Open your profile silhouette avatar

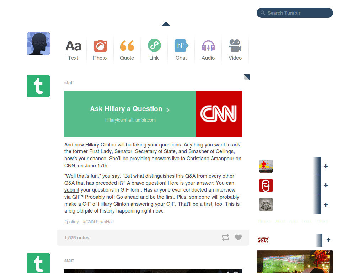pyautogui.click(x=38, y=44)
